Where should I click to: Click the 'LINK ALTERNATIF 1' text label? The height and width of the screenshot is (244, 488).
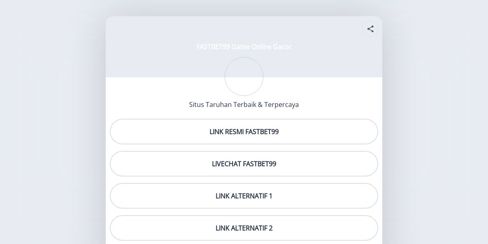coord(244,196)
